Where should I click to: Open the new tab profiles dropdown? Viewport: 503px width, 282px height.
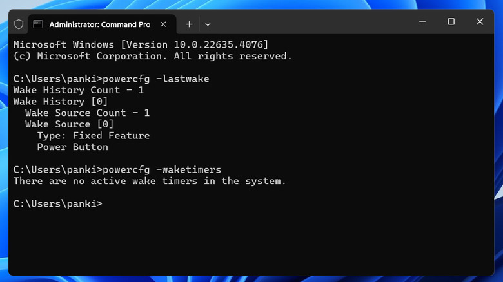pos(208,24)
